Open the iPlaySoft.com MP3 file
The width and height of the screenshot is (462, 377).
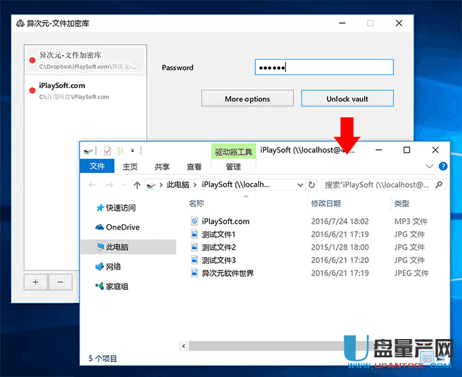click(225, 221)
